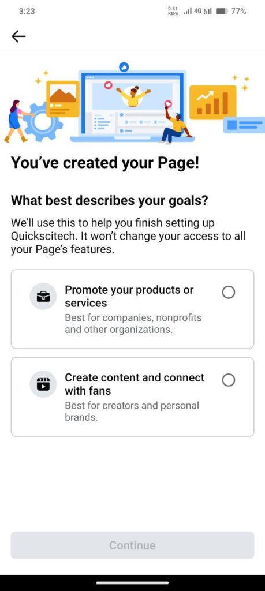Image resolution: width=265 pixels, height=591 pixels.
Task: Tap the back arrow icon
Action: click(18, 36)
